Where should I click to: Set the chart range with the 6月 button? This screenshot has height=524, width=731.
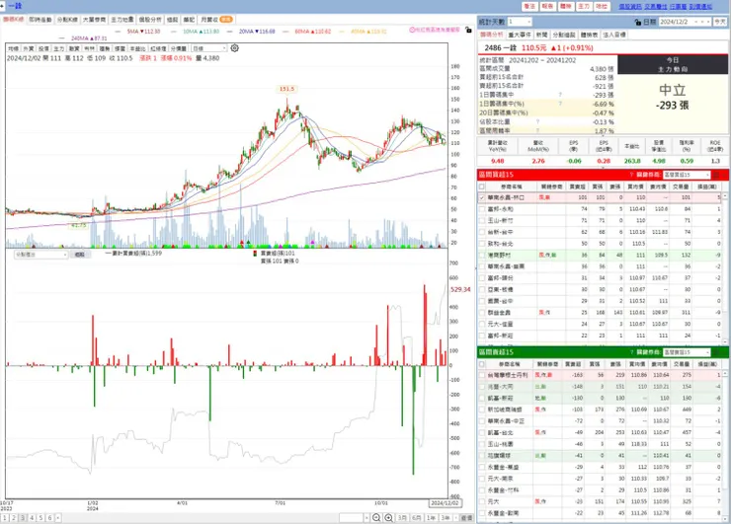[x=416, y=518]
